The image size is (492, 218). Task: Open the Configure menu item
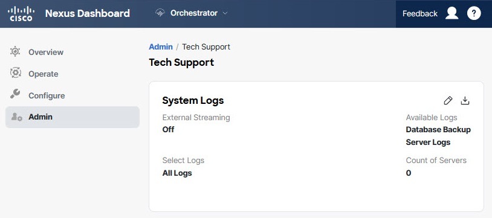pyautogui.click(x=73, y=95)
